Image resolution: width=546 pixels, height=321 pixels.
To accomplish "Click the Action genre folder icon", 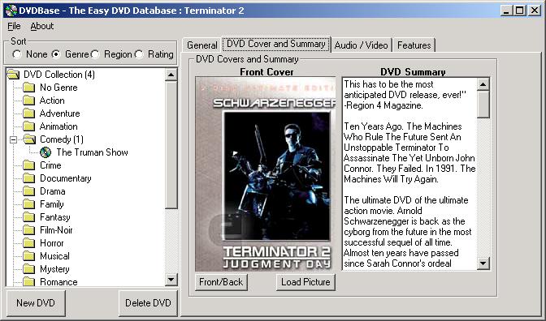I will click(x=29, y=101).
